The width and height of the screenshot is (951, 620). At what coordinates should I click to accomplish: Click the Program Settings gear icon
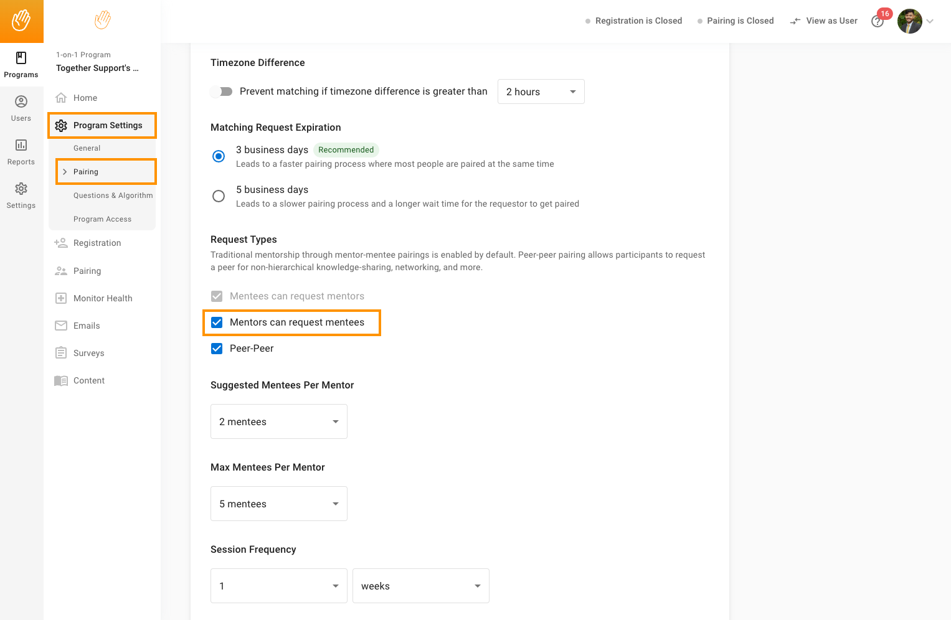(61, 126)
